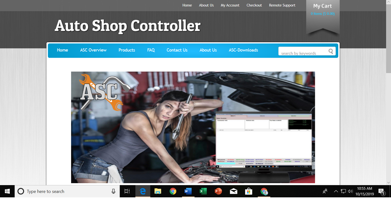Go to the Checkout page
The image size is (391, 220).
click(254, 5)
